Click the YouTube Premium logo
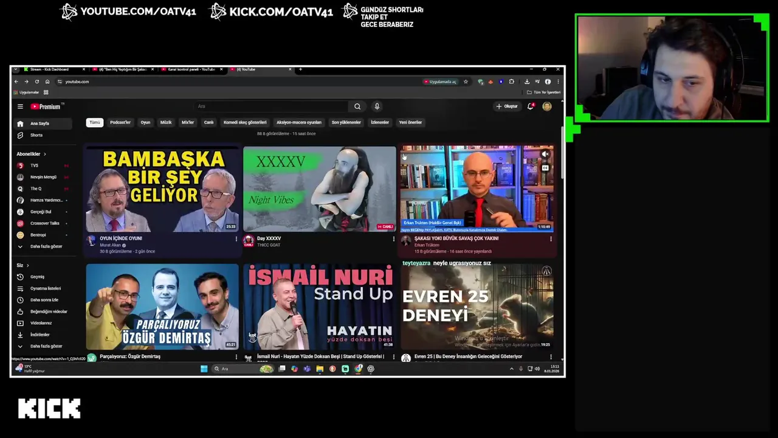Screen dimensions: 778x438 tap(46, 106)
